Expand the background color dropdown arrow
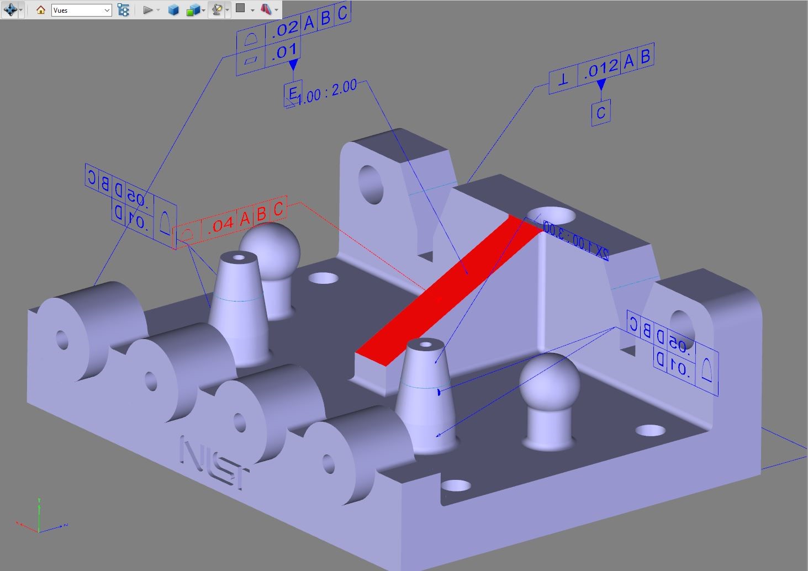 (252, 9)
